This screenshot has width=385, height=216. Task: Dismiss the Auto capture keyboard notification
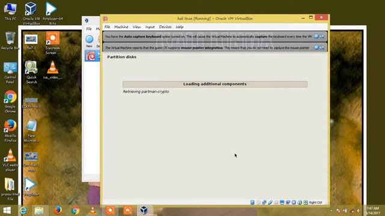(316, 36)
